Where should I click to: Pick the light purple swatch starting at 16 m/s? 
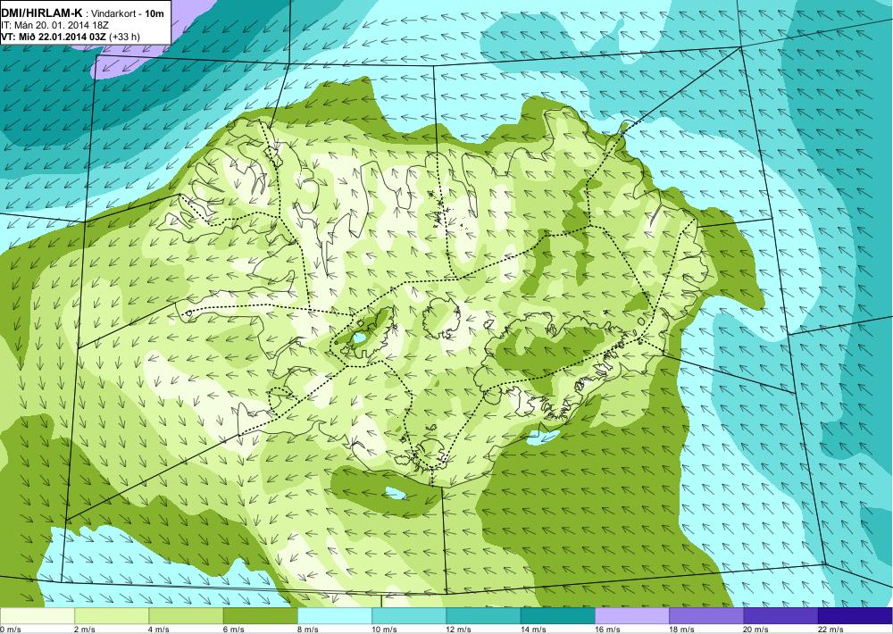(x=632, y=616)
